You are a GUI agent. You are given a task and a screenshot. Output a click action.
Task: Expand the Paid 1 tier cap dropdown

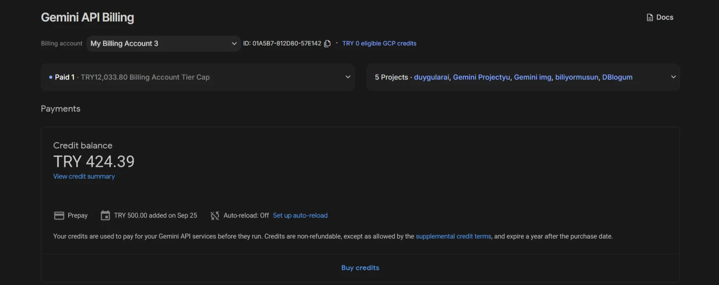198,77
